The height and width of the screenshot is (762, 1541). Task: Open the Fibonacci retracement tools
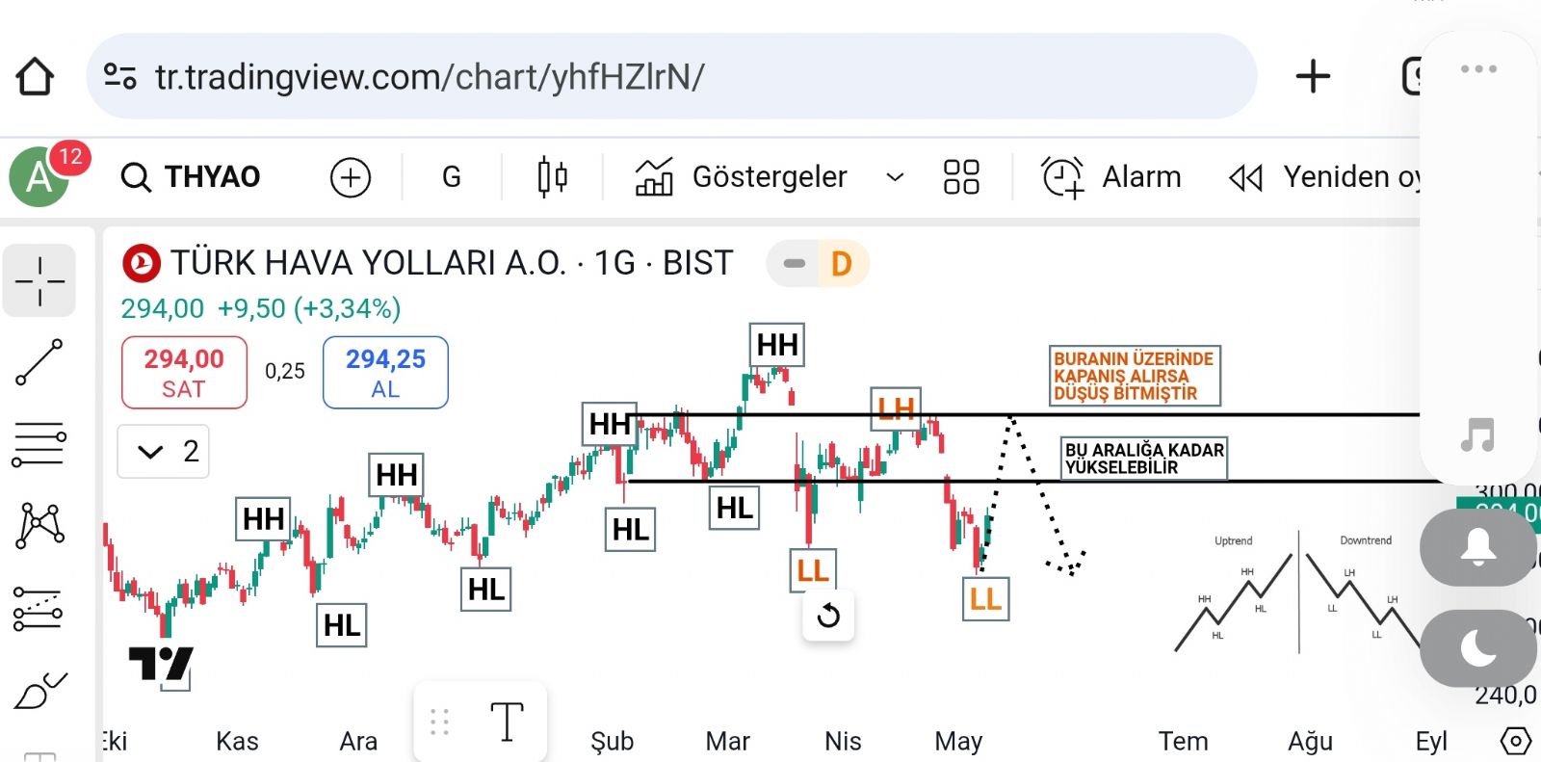click(x=39, y=445)
